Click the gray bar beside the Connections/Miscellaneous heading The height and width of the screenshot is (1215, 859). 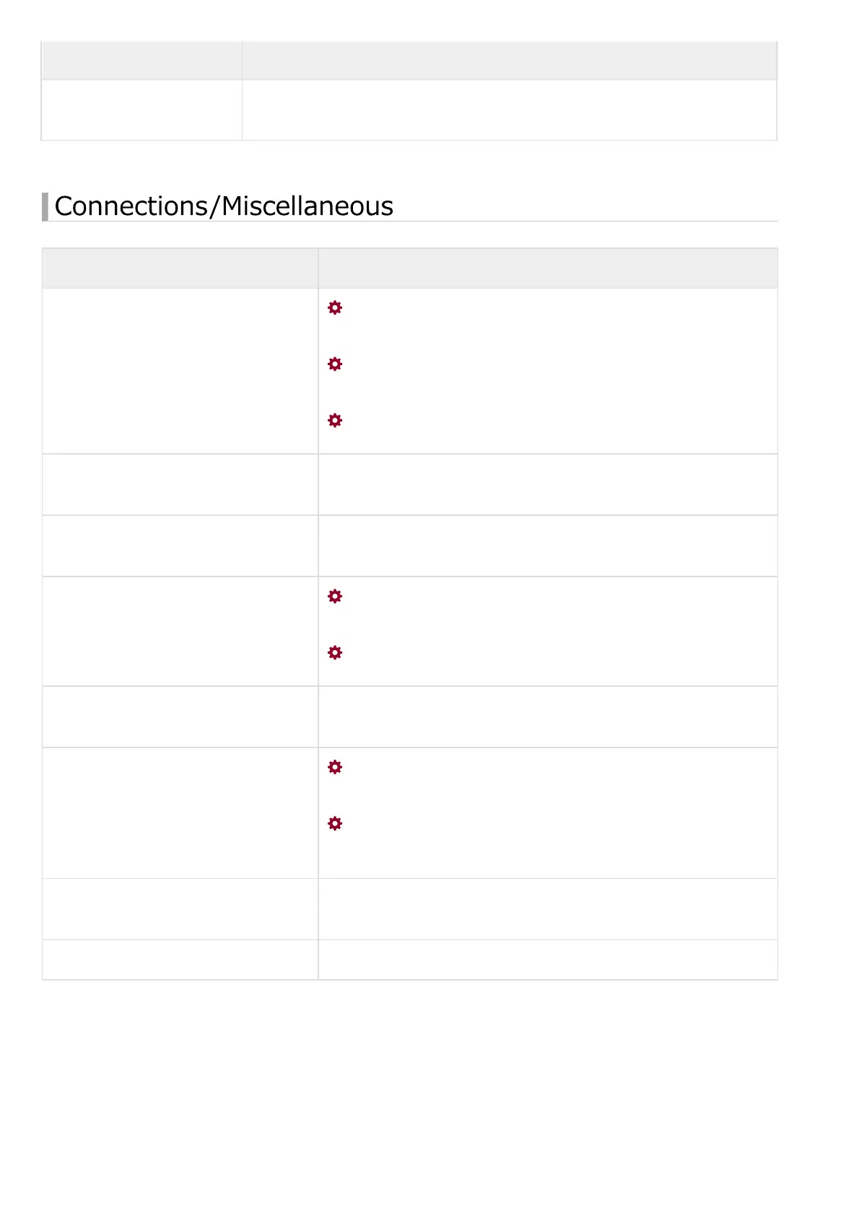coord(45,206)
